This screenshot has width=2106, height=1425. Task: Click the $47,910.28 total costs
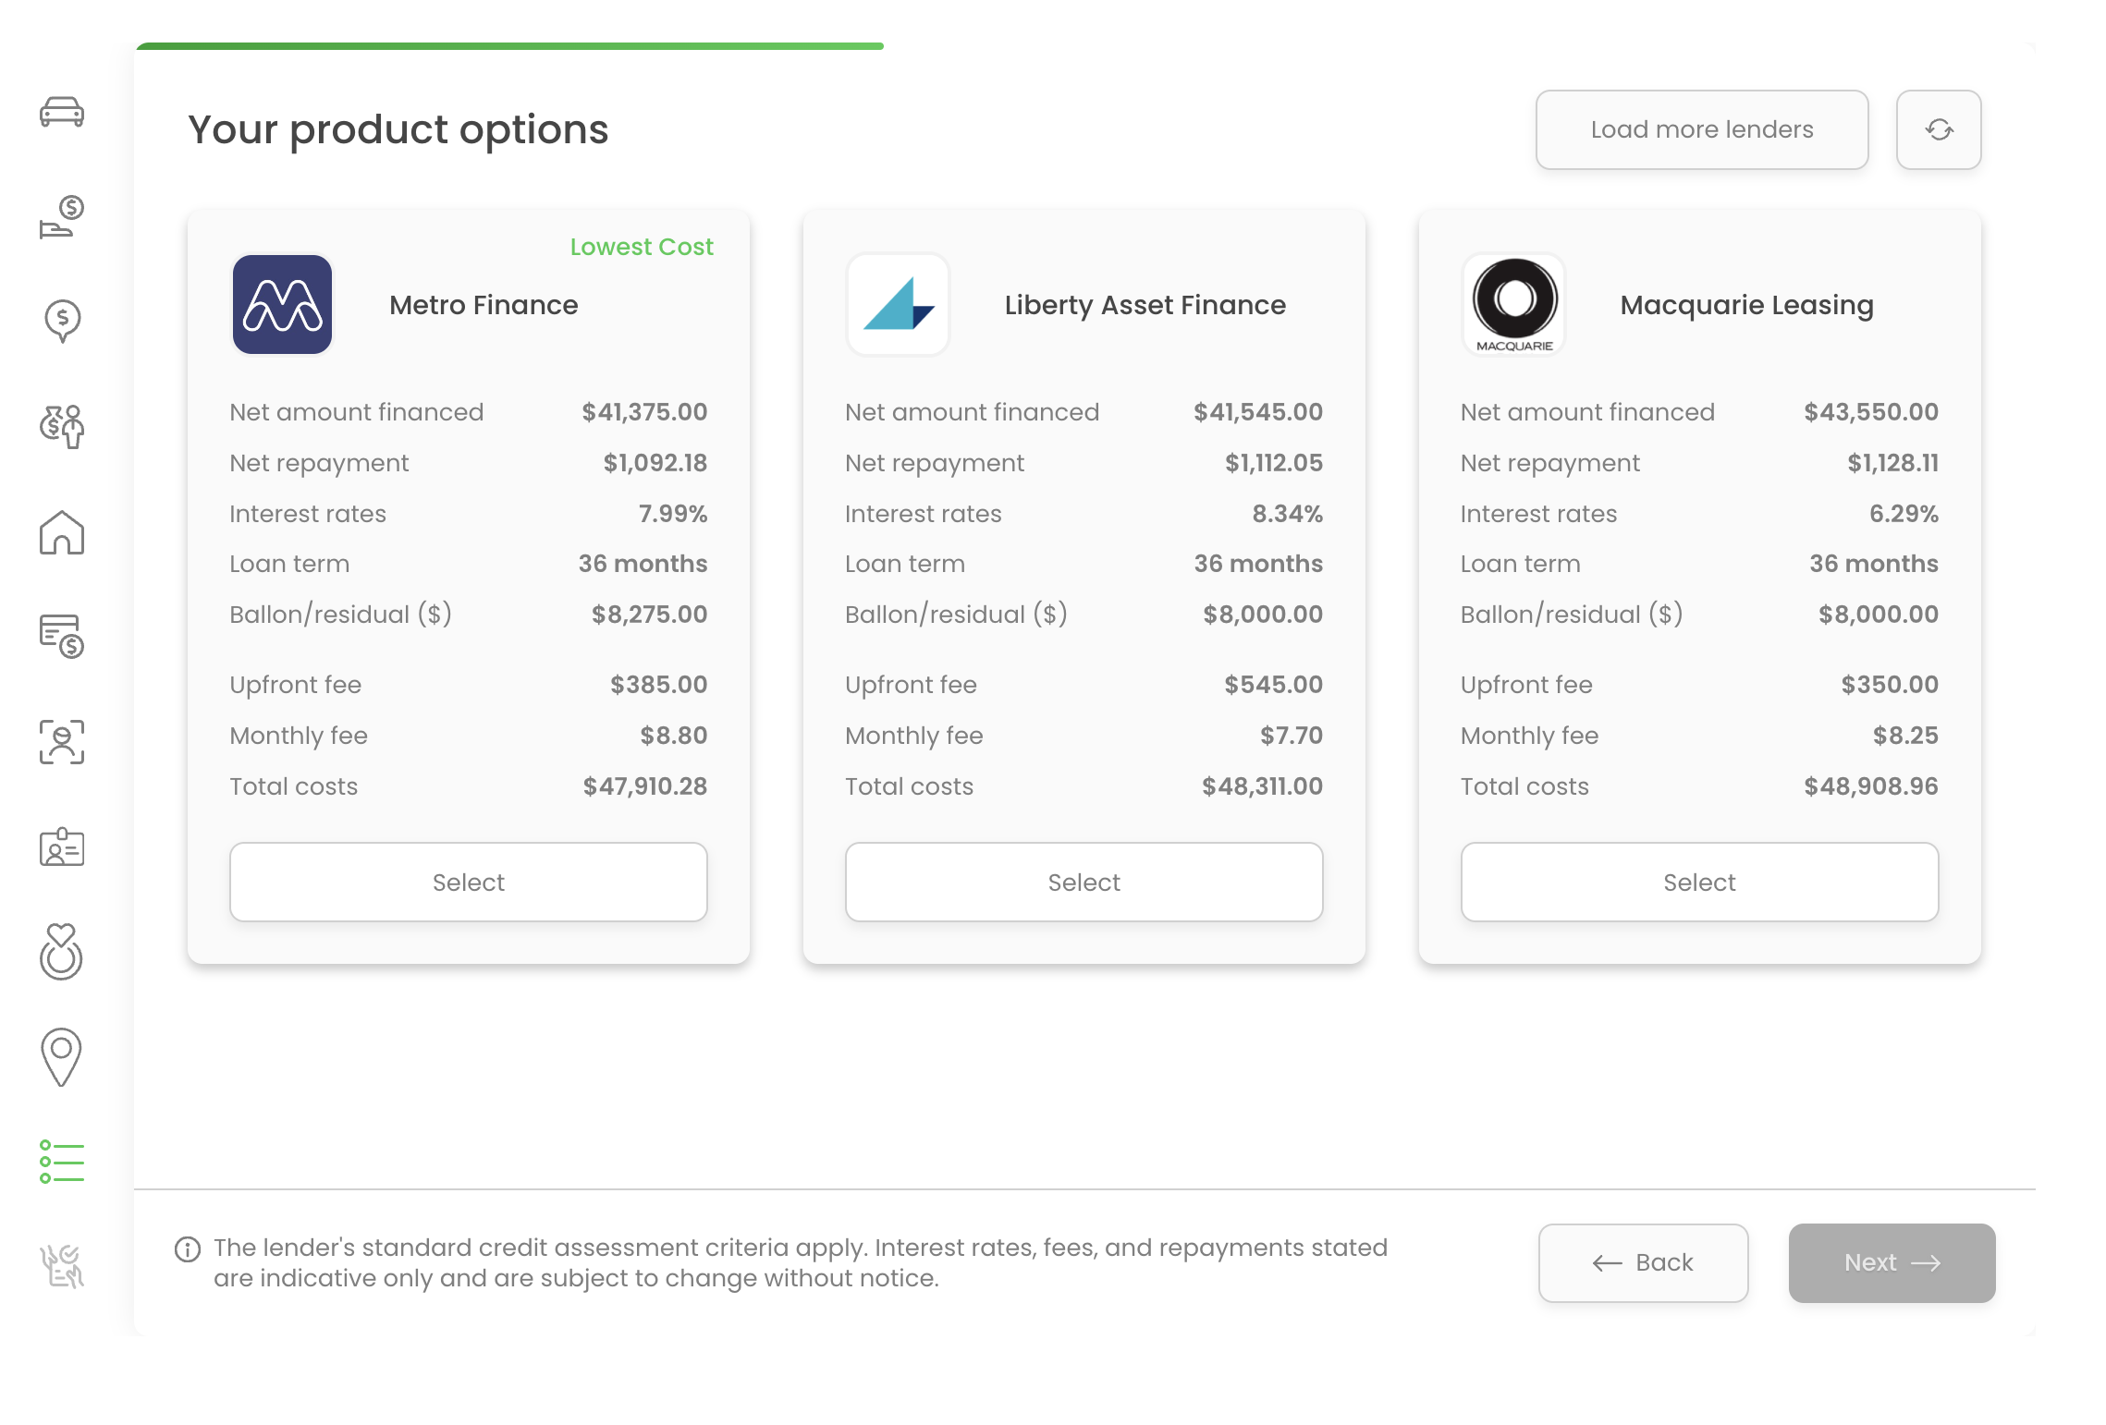point(644,786)
